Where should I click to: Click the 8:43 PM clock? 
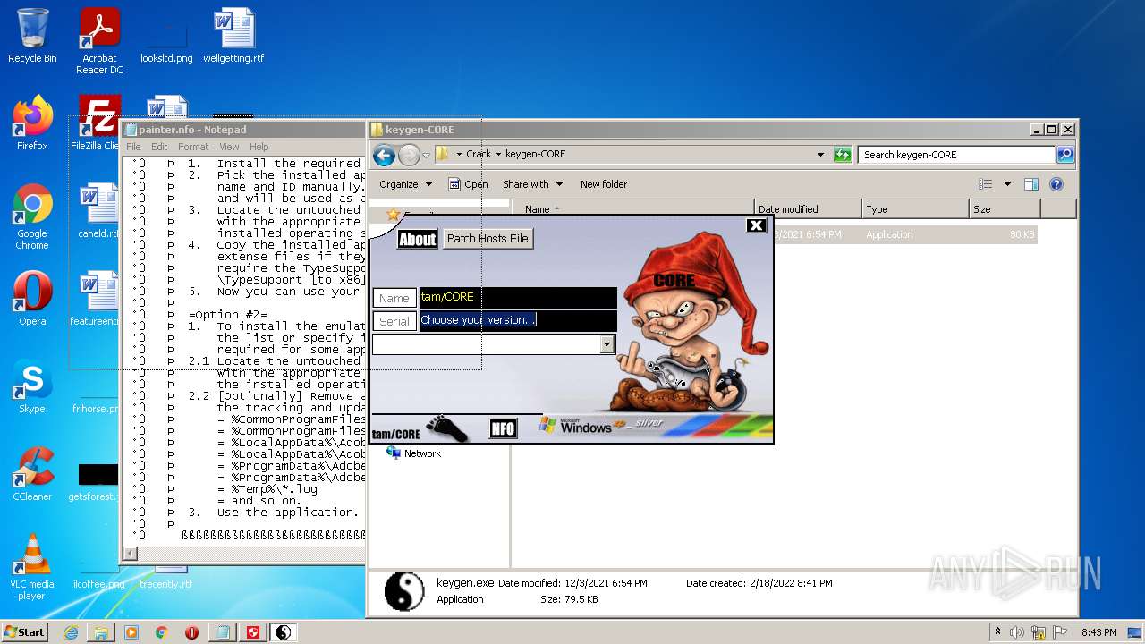coord(1098,632)
